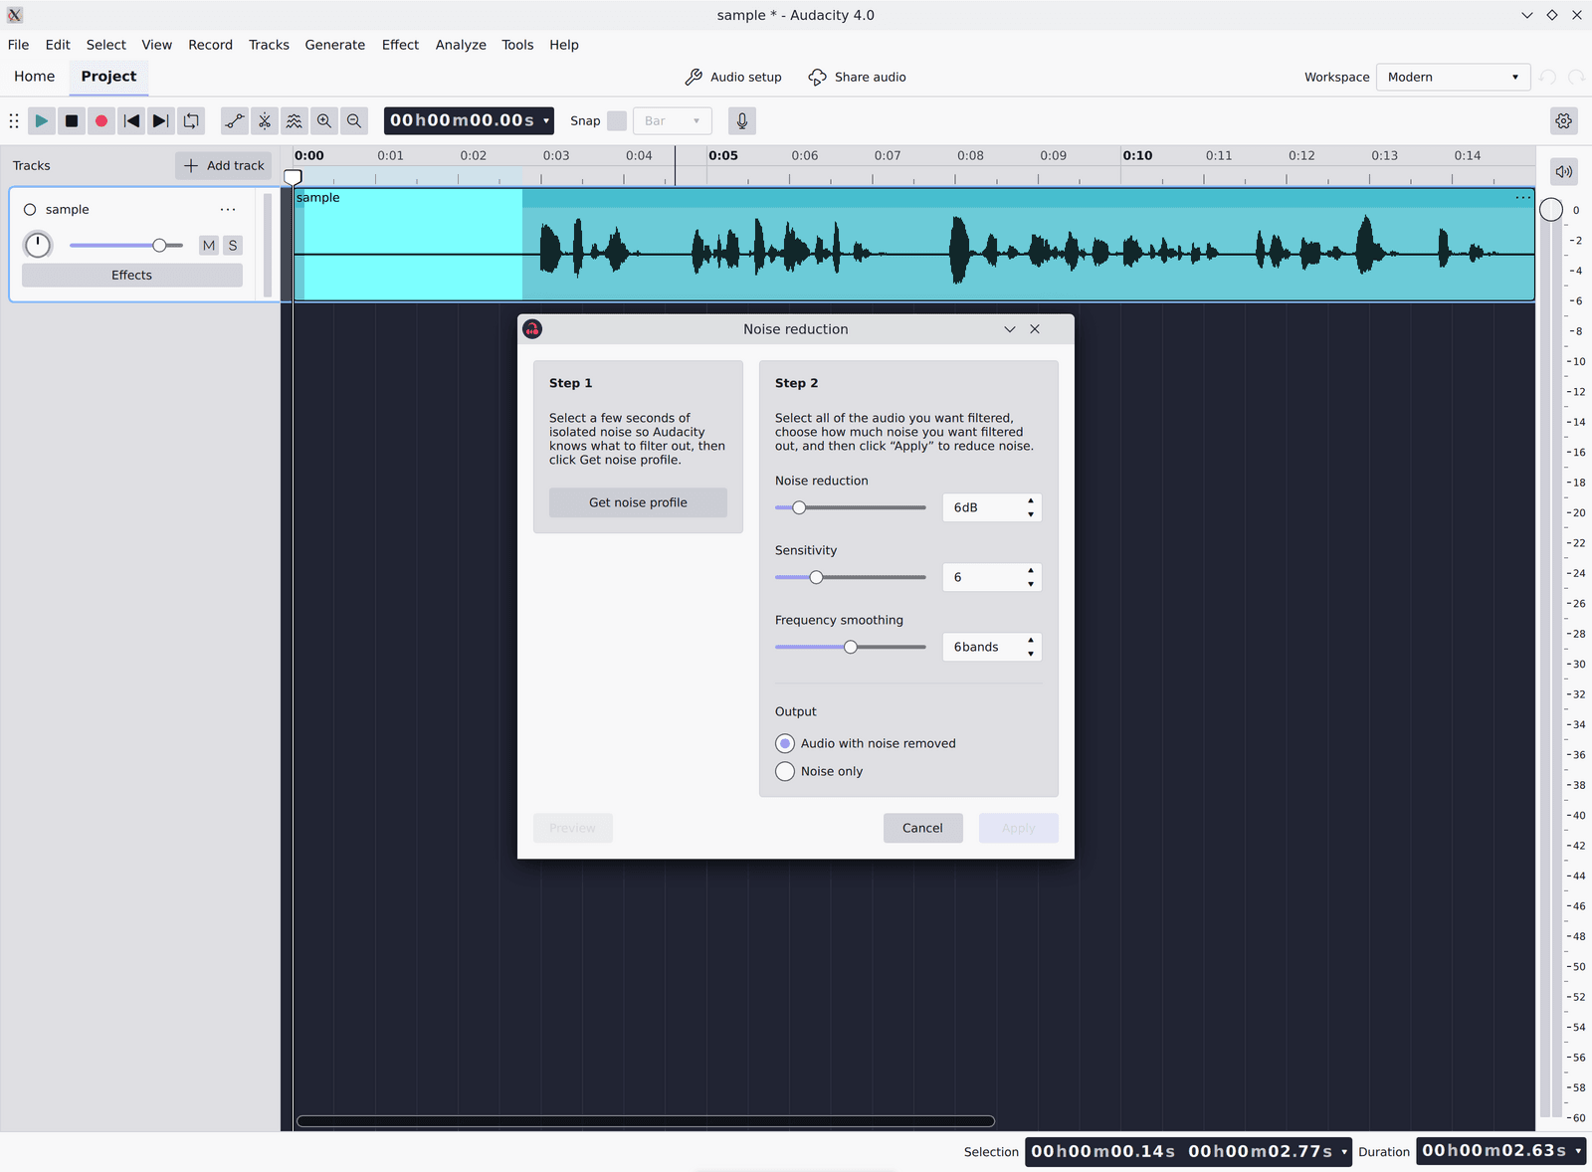Open the clip options ellipsis menu
The image size is (1592, 1172).
pyautogui.click(x=1522, y=198)
